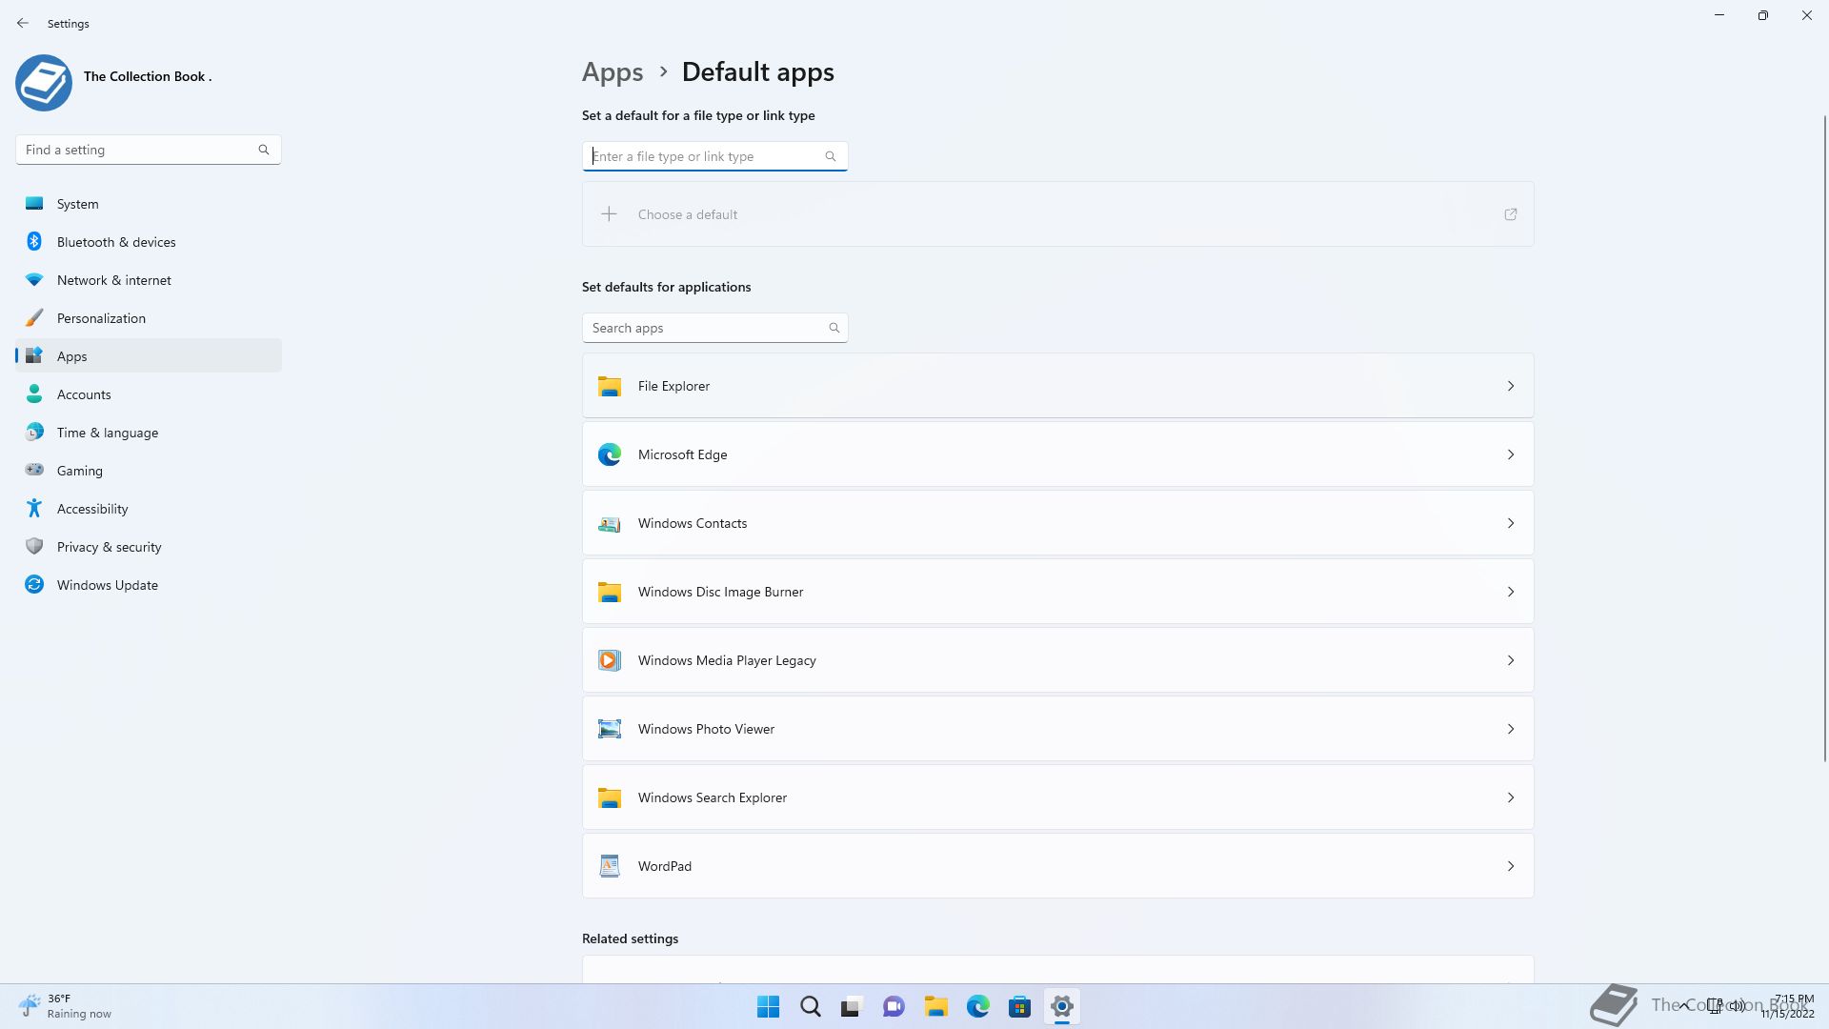Viewport: 1829px width, 1029px height.
Task: Open Time & language settings
Action: 149,433
